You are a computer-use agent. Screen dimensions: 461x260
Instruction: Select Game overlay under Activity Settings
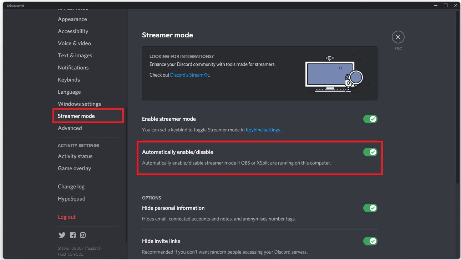74,168
